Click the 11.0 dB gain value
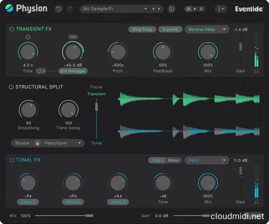 (240, 160)
